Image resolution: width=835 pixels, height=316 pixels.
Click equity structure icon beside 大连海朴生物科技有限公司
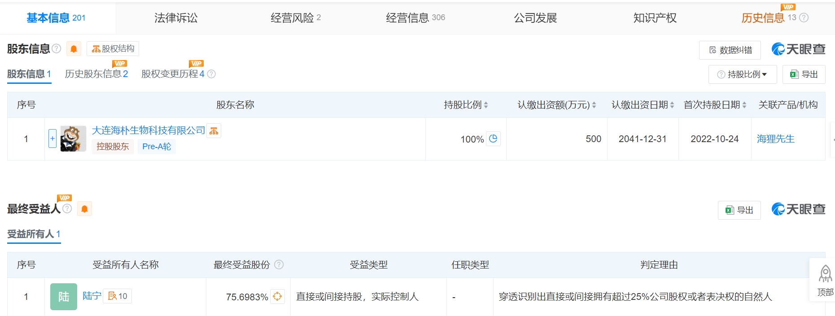tap(214, 131)
